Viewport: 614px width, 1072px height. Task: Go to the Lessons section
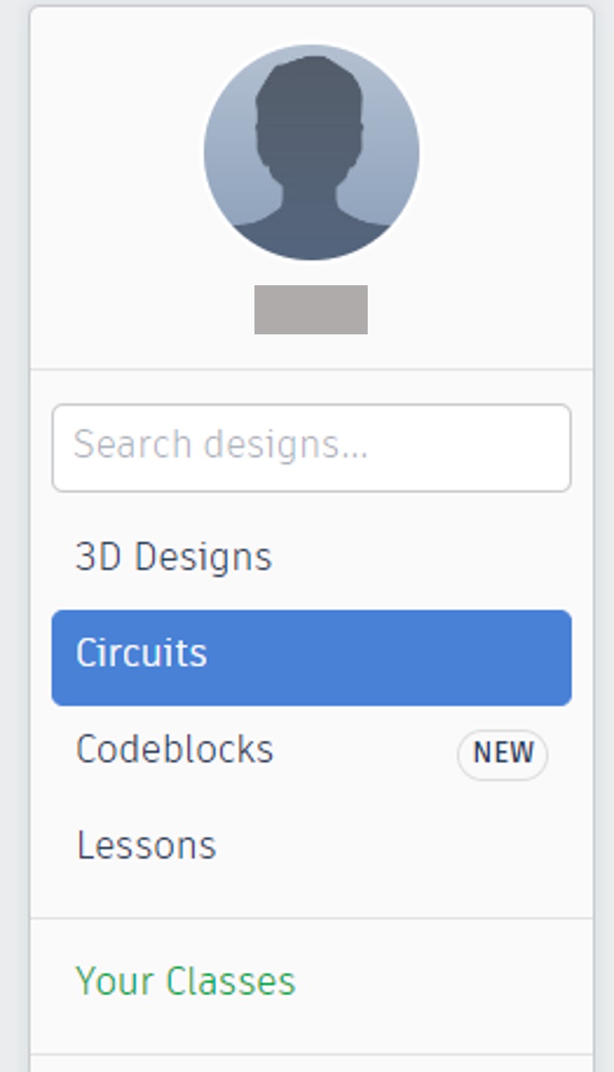[x=312, y=845]
